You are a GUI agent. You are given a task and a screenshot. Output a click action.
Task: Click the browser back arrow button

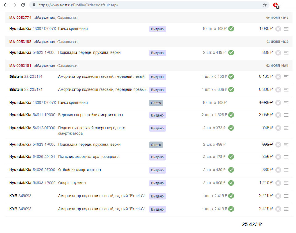click(6, 5)
